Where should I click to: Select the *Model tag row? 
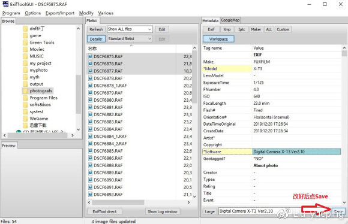click(x=271, y=69)
